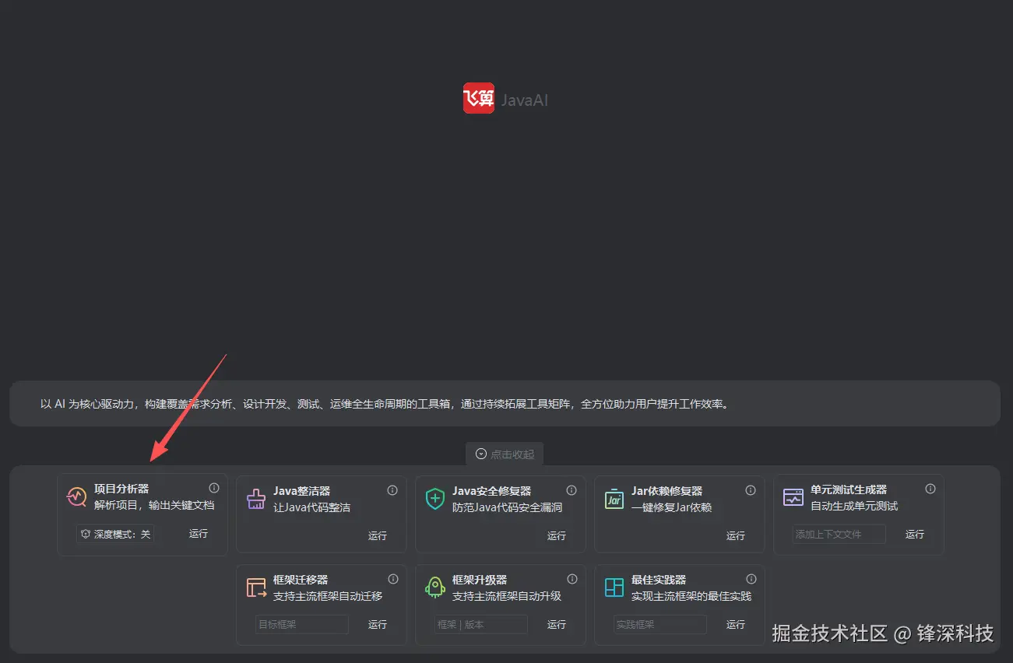Click the Java整洁器 broom icon

(x=256, y=499)
